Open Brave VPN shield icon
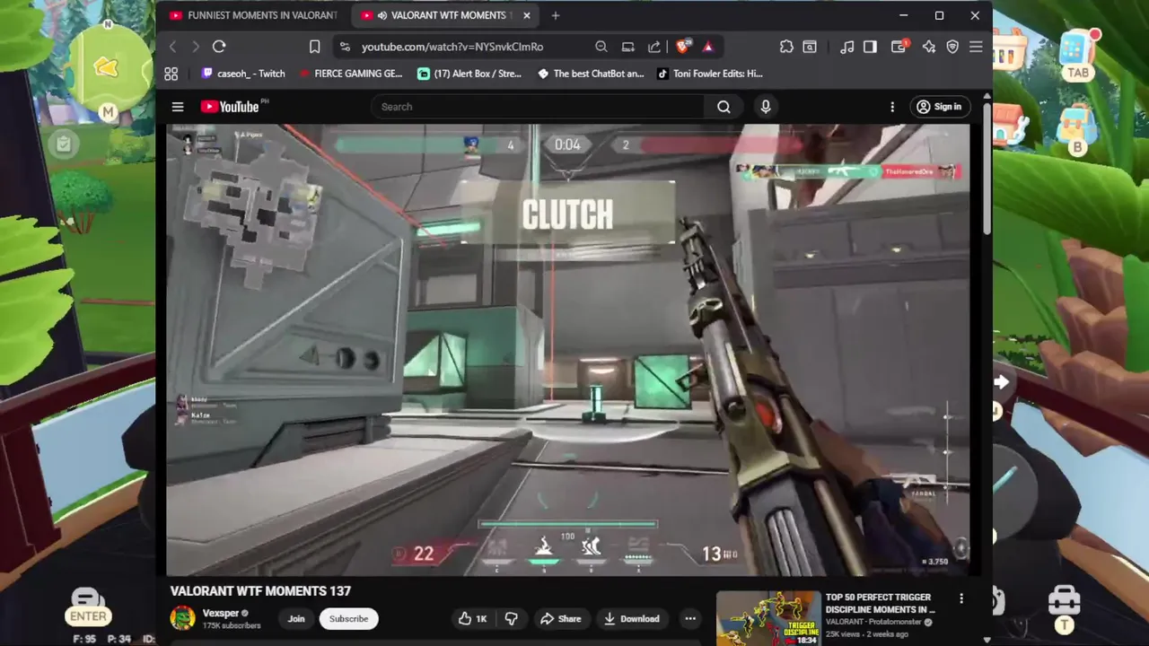 point(952,47)
